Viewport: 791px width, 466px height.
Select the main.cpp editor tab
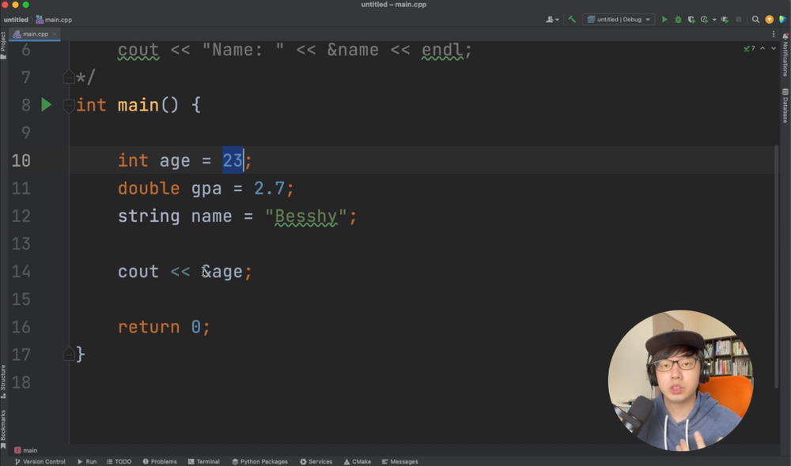pos(34,34)
